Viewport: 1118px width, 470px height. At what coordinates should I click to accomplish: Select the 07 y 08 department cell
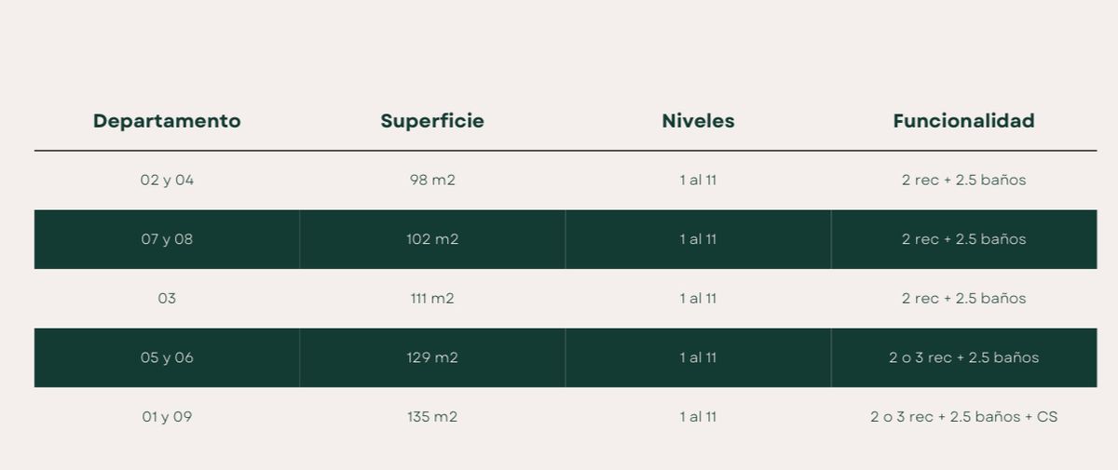coord(167,239)
